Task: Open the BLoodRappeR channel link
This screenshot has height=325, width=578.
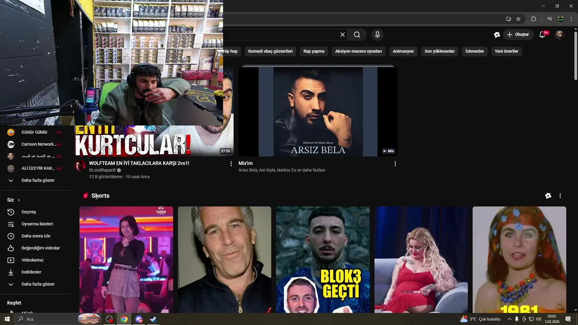Action: coord(103,170)
